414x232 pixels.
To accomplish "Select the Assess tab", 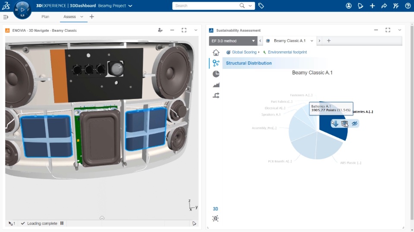I will pos(69,17).
